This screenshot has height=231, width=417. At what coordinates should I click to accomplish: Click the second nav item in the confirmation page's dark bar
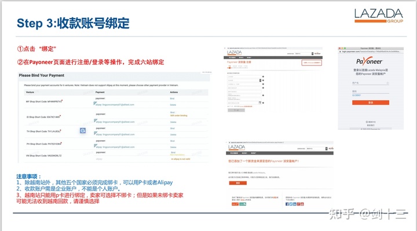244,153
